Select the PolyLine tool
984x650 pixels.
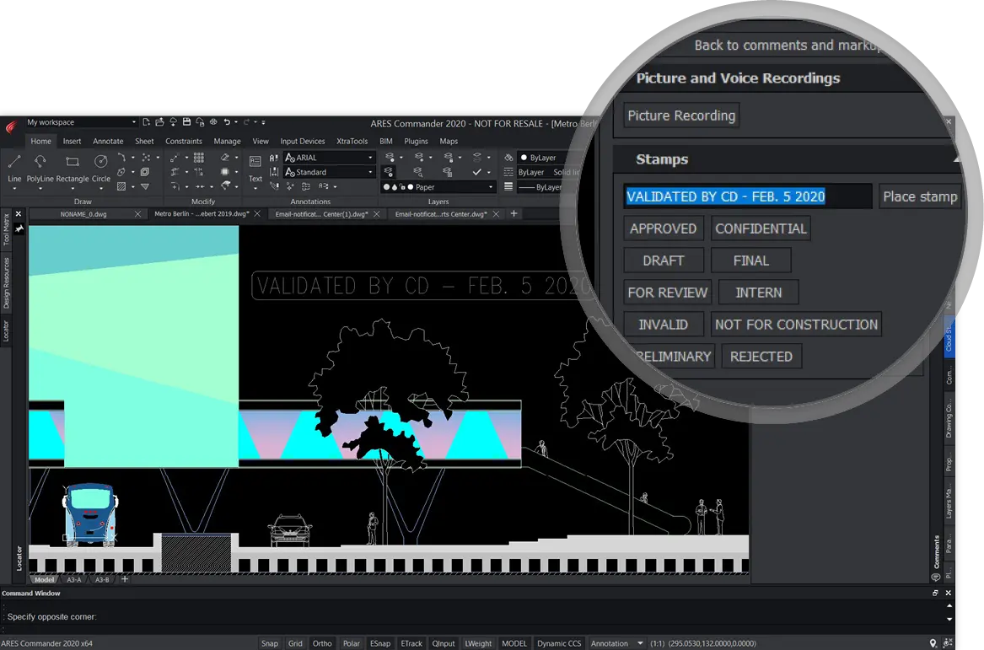click(x=40, y=168)
